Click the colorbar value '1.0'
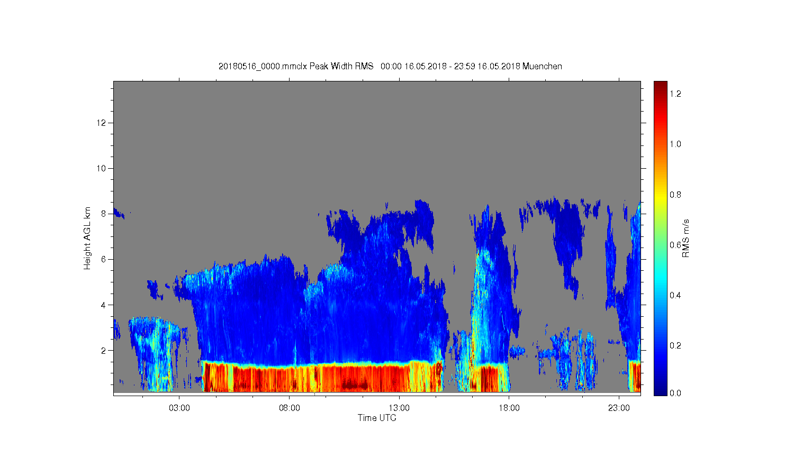The height and width of the screenshot is (476, 794). (x=675, y=144)
